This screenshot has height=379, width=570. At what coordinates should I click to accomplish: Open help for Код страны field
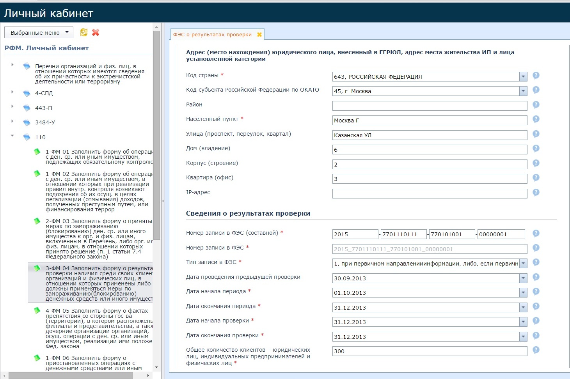click(536, 75)
